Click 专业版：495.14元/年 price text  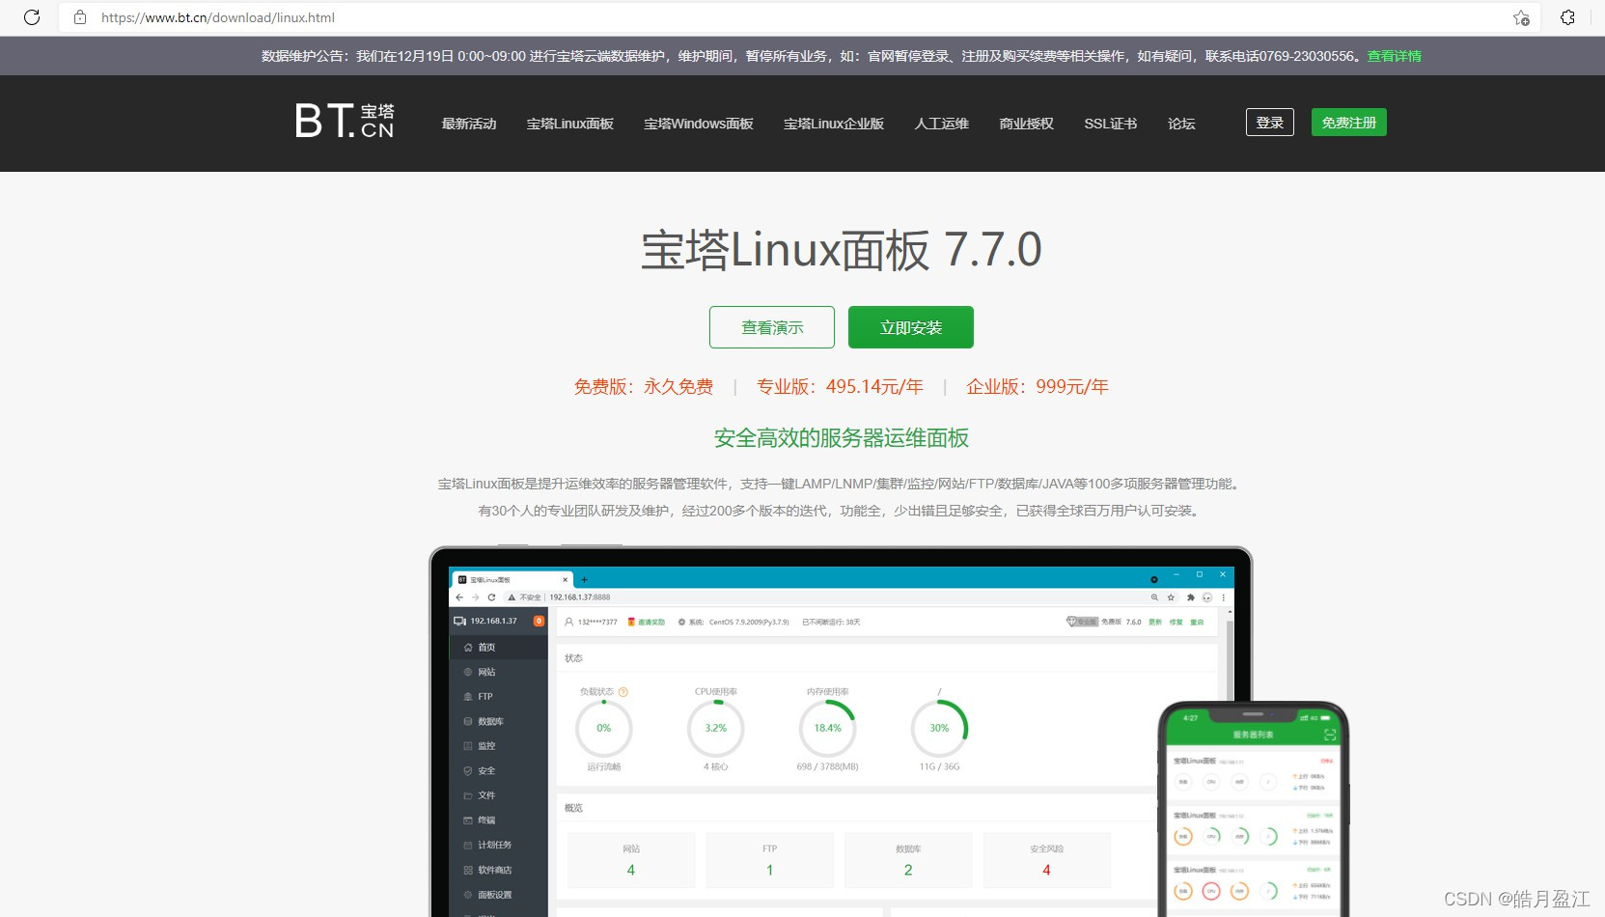[840, 387]
